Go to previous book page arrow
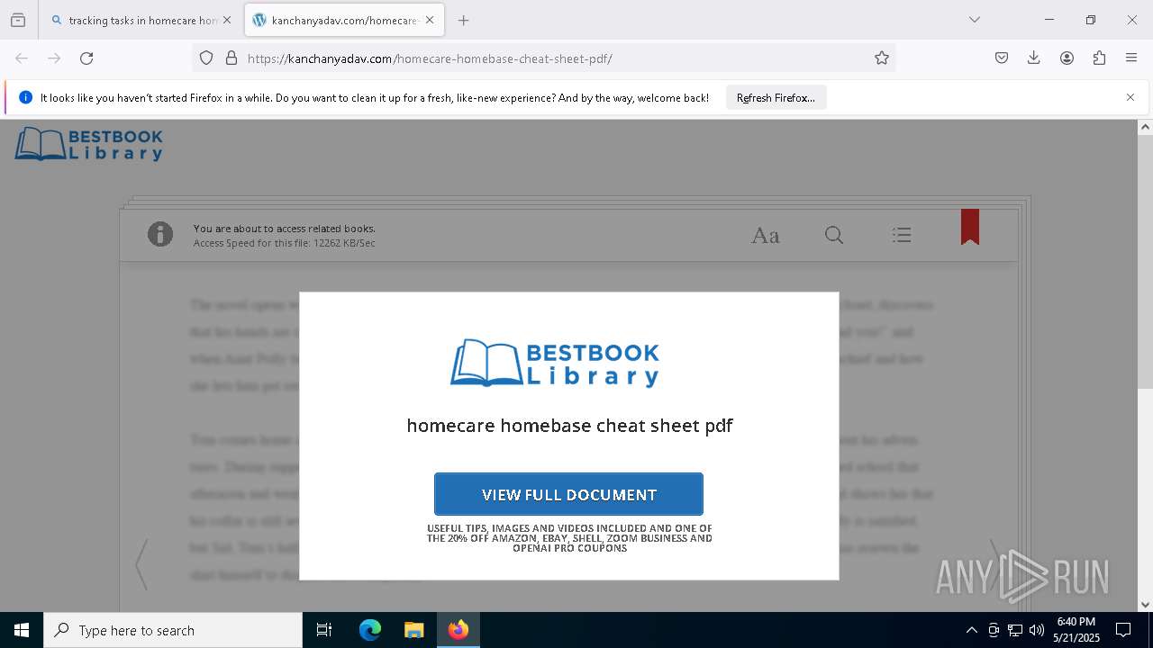The width and height of the screenshot is (1153, 648). point(141,564)
